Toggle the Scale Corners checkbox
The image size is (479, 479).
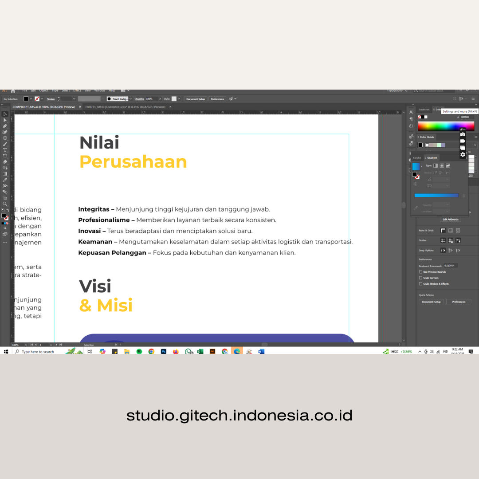coord(420,278)
